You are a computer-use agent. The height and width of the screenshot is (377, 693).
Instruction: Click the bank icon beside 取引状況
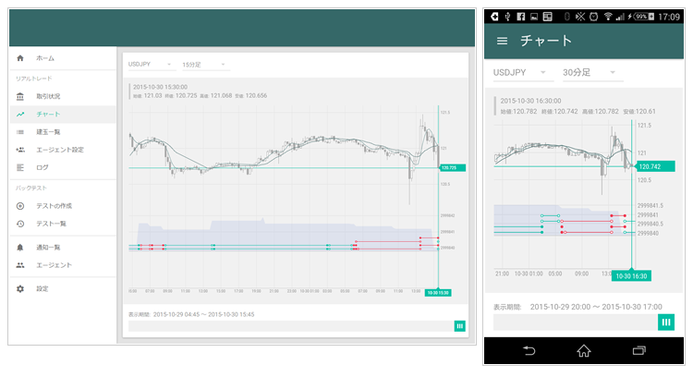tap(20, 96)
